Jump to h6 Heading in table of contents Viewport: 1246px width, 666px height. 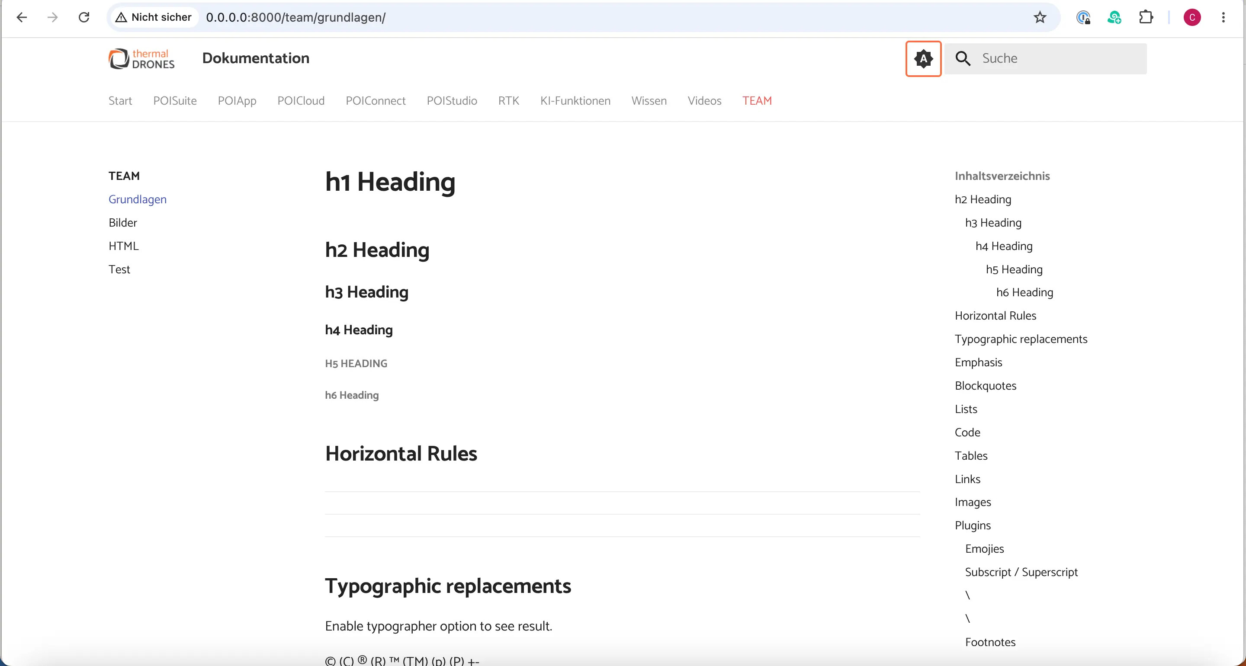coord(1024,292)
